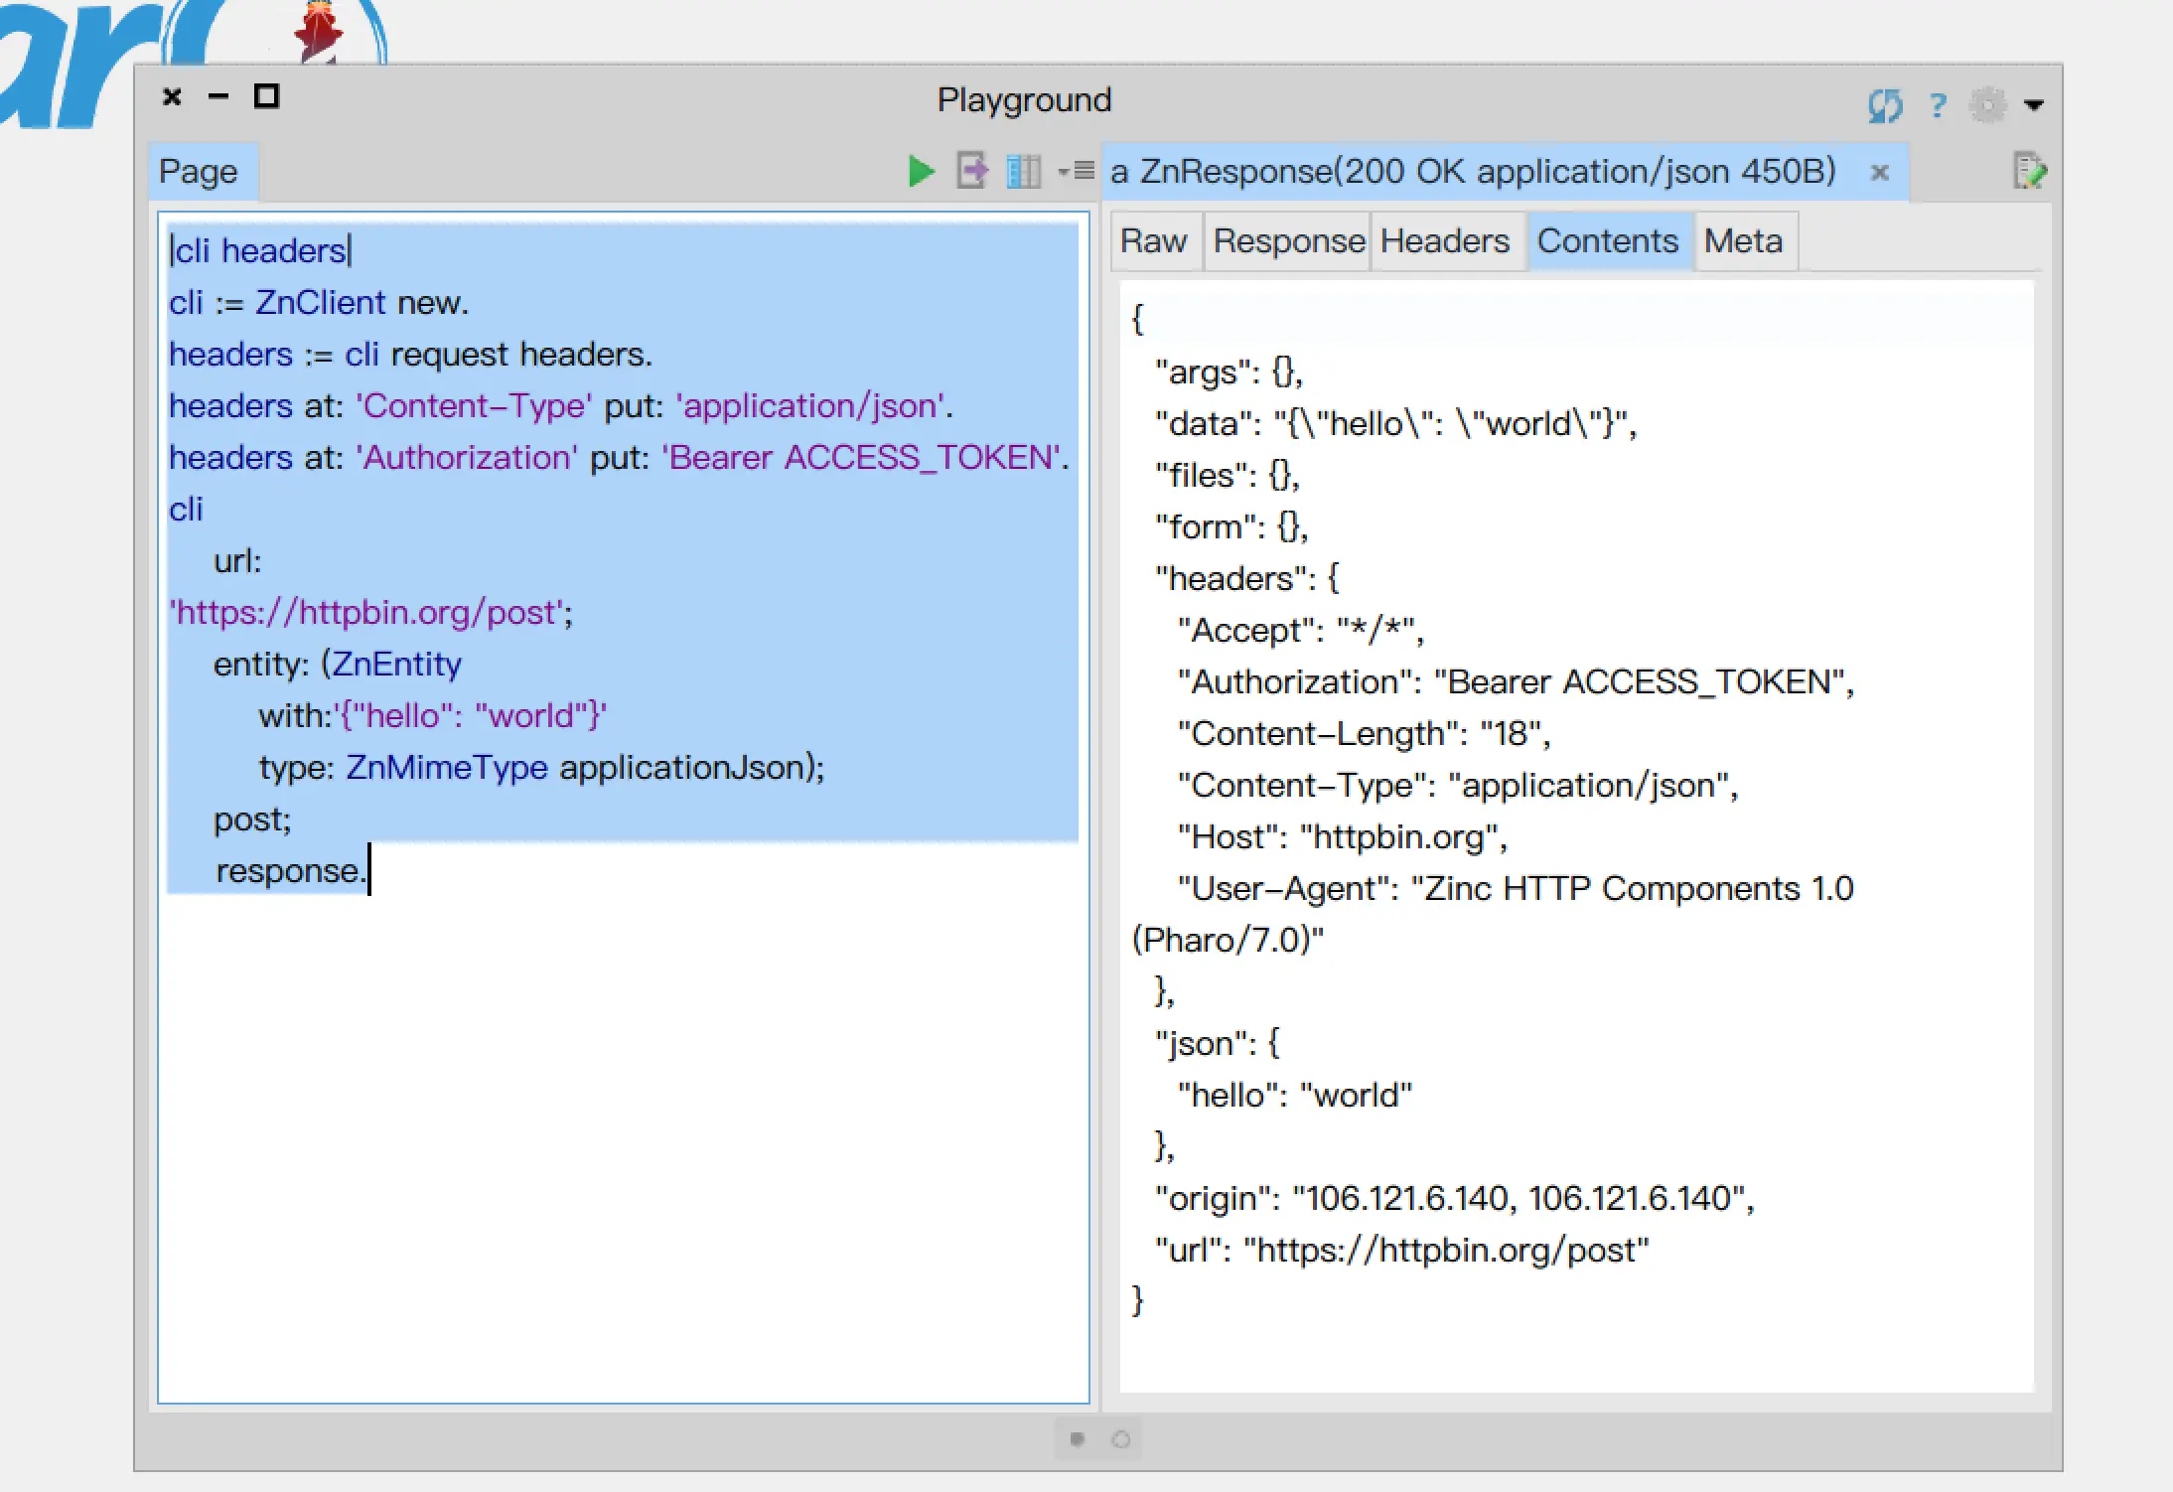This screenshot has height=1492, width=2173.
Task: Click the Contents tab
Action: pos(1607,241)
